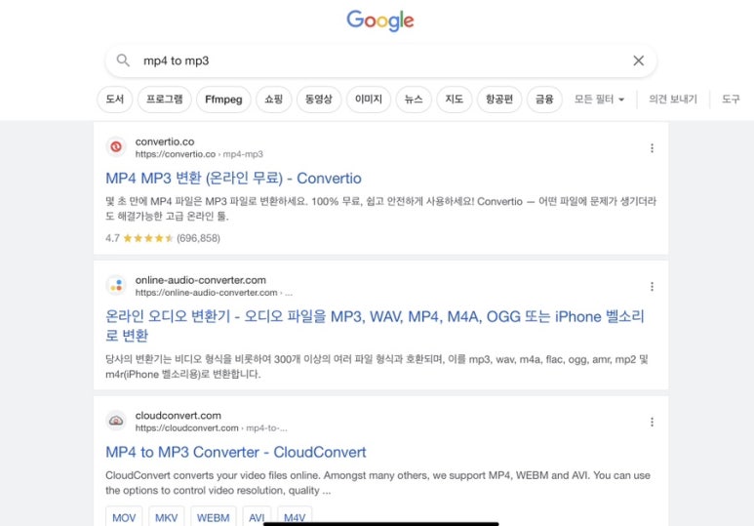Click the snippet starting 당사의 변환기는
Image resolution: width=754 pixels, height=526 pixels.
pyautogui.click(x=377, y=367)
